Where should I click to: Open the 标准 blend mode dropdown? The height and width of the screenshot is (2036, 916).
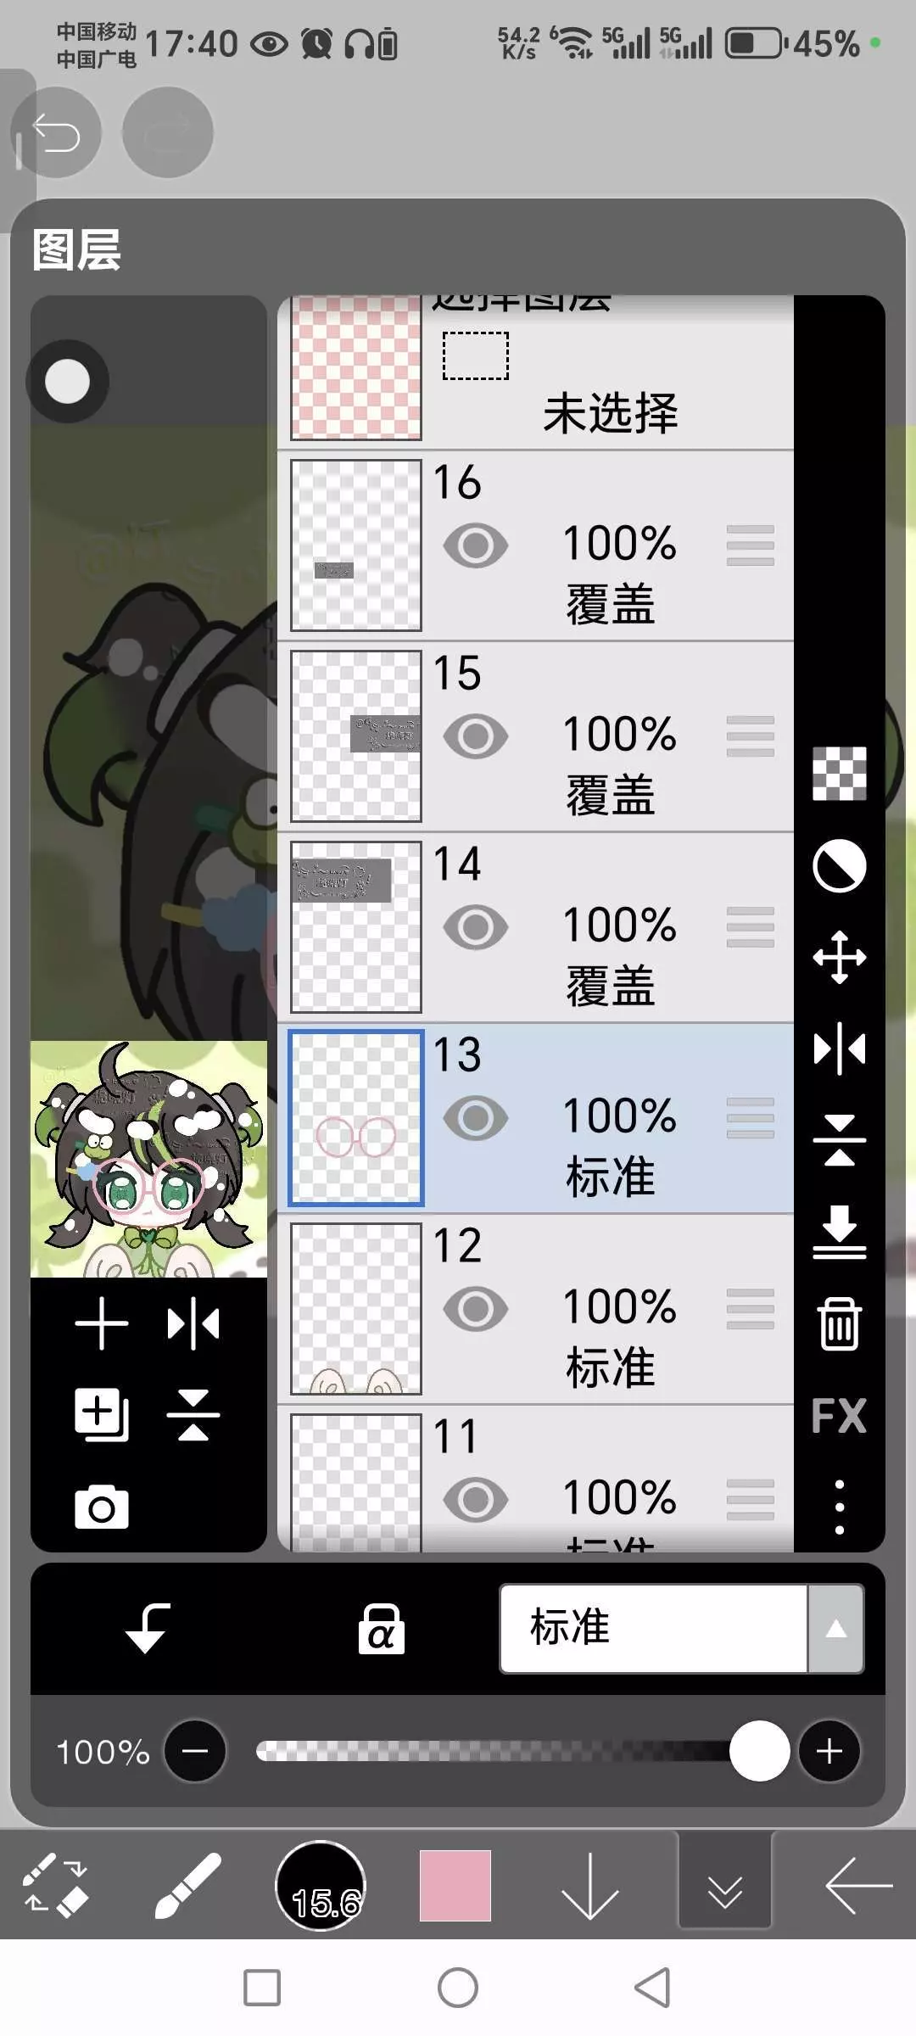pyautogui.click(x=682, y=1629)
